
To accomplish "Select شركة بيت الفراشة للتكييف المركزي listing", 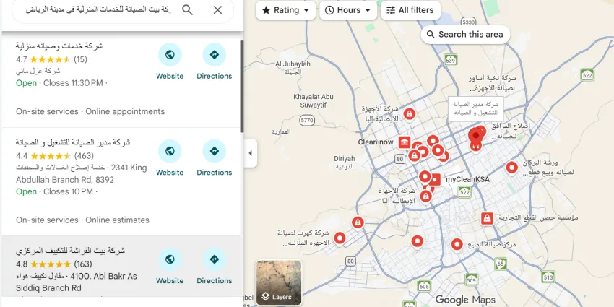I will (x=70, y=251).
